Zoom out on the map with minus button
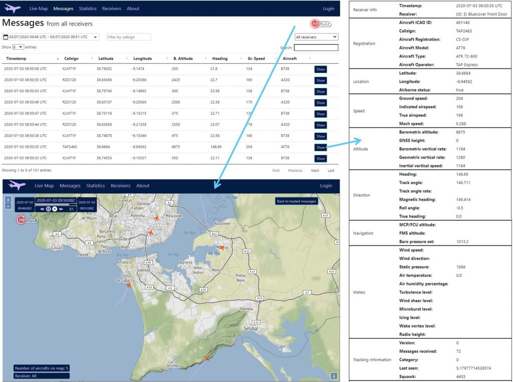The image size is (513, 382). [8, 206]
